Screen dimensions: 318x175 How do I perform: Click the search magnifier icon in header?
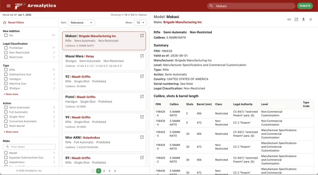211,6
